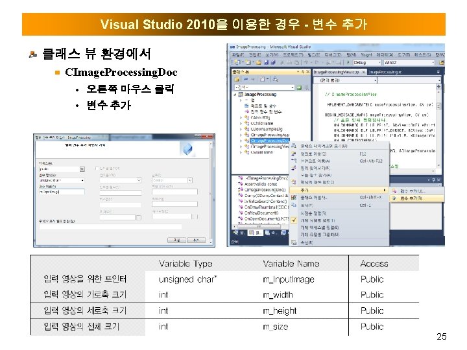The height and width of the screenshot is (350, 467).
Task: Click the comment input field in dialog
Action: [110, 226]
